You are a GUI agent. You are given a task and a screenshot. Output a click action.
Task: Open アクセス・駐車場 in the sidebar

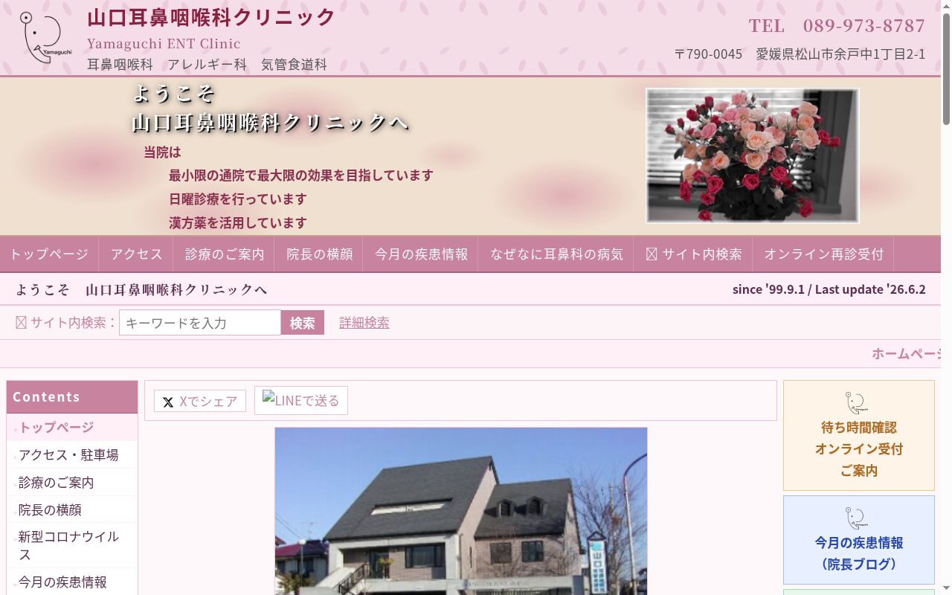72,455
